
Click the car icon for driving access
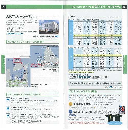[8, 99]
